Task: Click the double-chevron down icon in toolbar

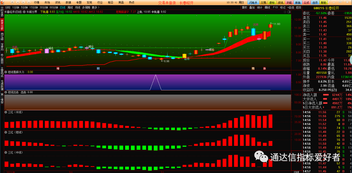Action: click(x=29, y=2)
